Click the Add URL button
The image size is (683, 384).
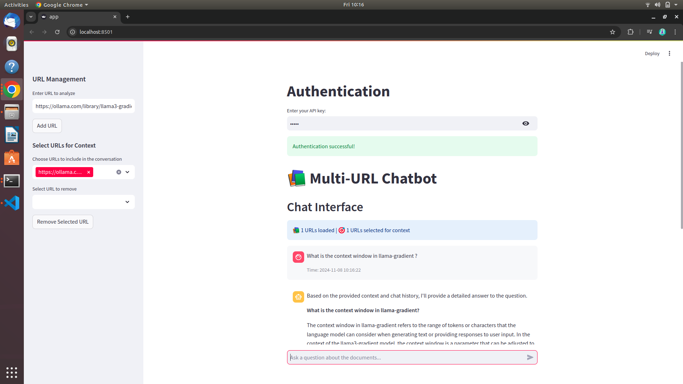click(x=47, y=126)
